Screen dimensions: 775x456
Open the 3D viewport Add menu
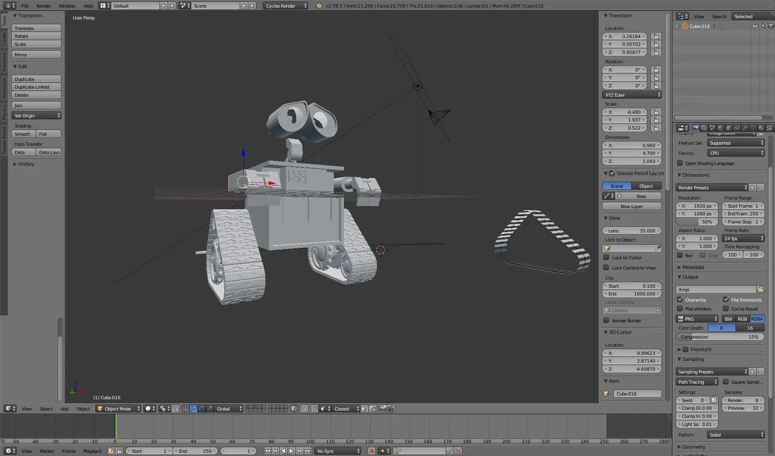coord(64,409)
